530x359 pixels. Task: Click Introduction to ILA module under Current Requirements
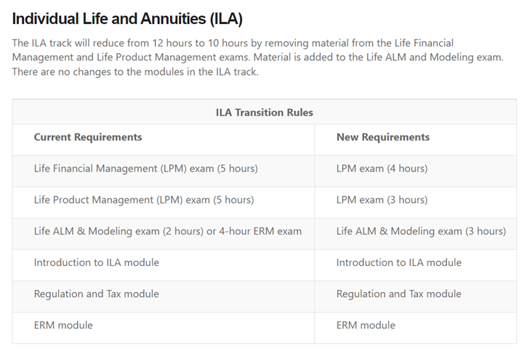pyautogui.click(x=97, y=263)
